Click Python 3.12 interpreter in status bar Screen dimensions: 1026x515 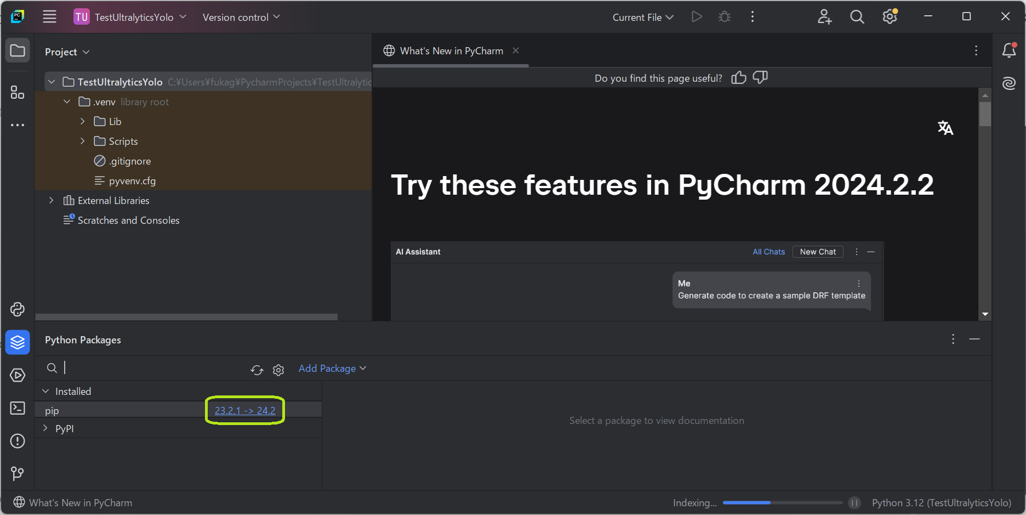tap(942, 503)
